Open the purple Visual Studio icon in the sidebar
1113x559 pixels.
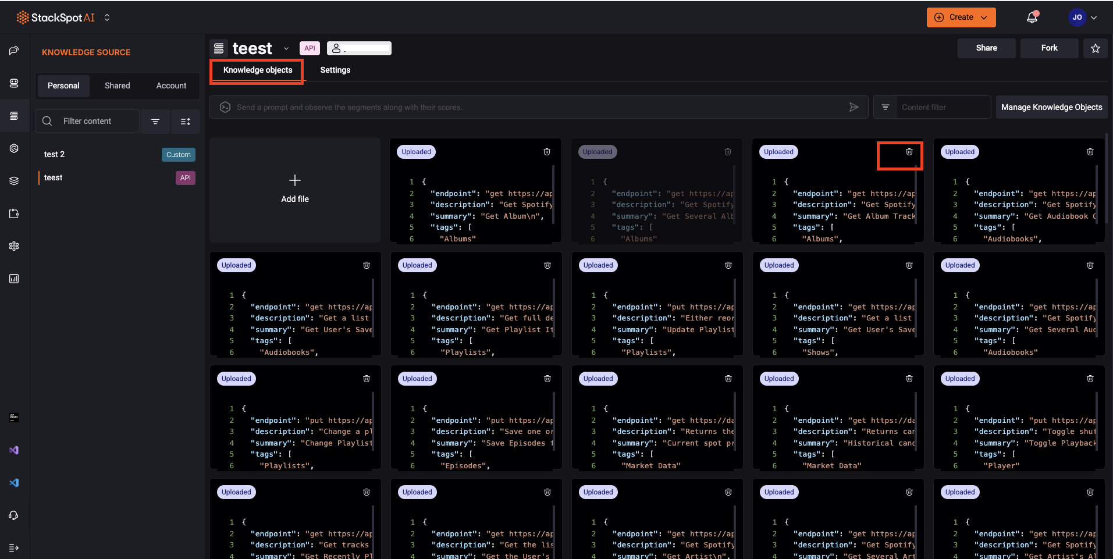click(14, 450)
